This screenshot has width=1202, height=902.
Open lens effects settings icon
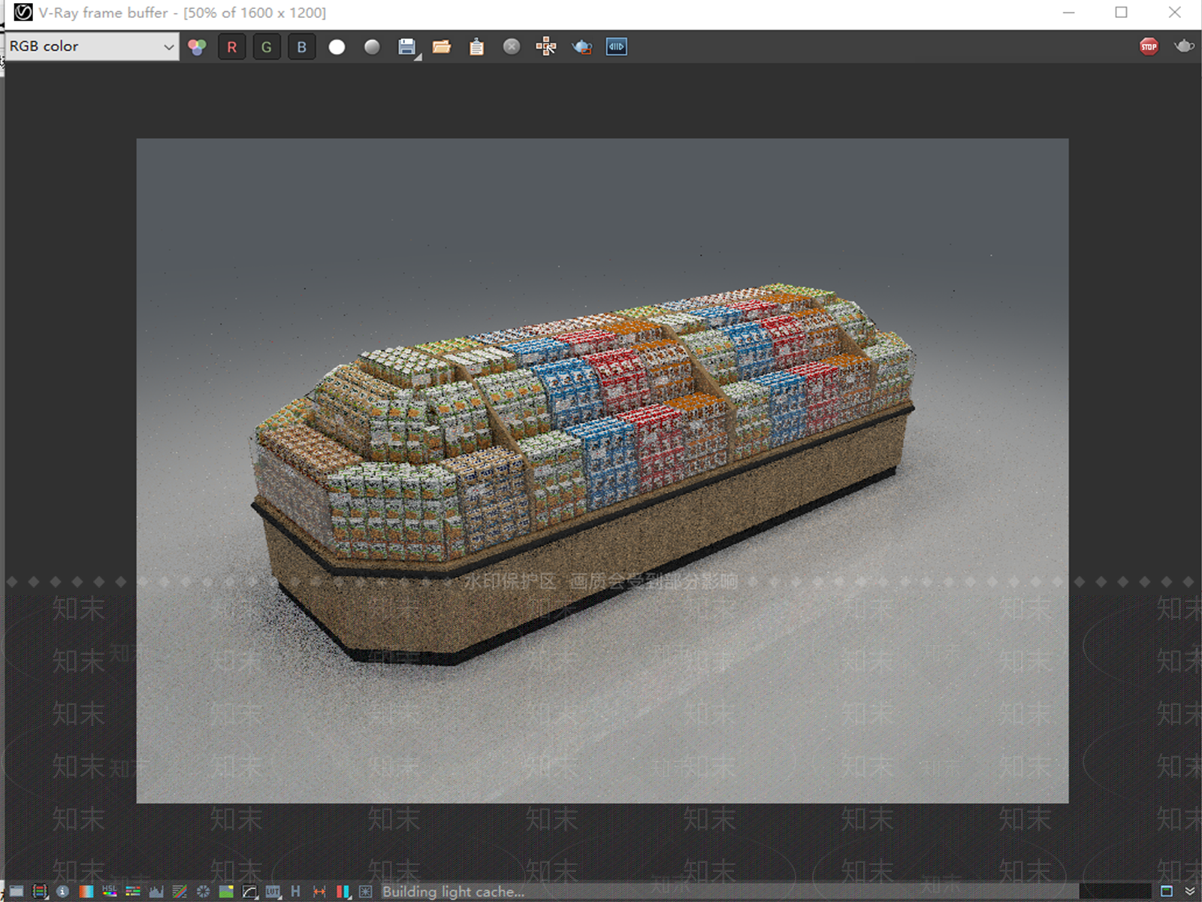[365, 891]
